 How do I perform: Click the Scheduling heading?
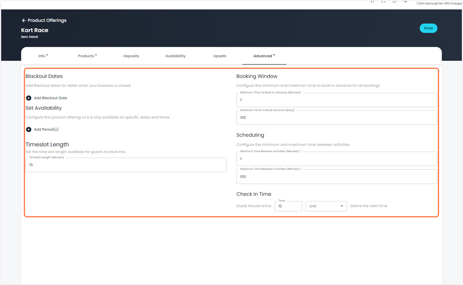(x=250, y=135)
